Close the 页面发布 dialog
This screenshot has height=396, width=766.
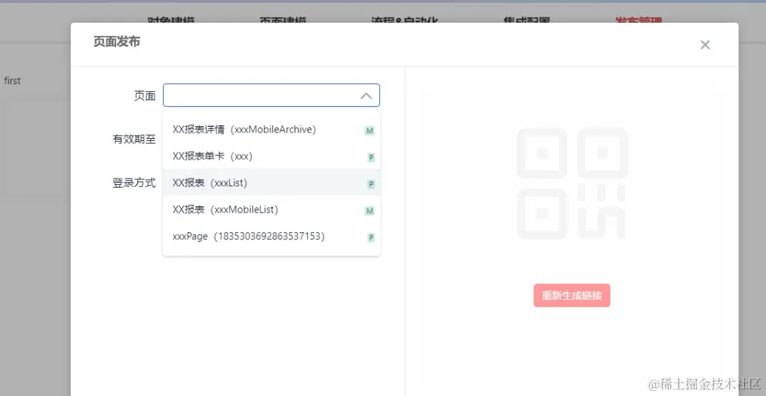click(x=704, y=45)
